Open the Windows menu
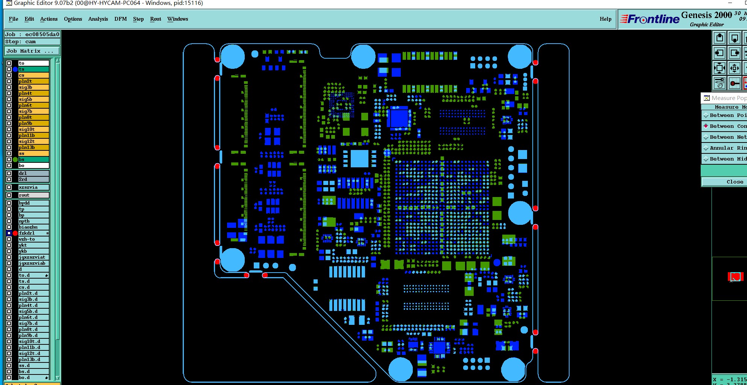 pyautogui.click(x=178, y=19)
